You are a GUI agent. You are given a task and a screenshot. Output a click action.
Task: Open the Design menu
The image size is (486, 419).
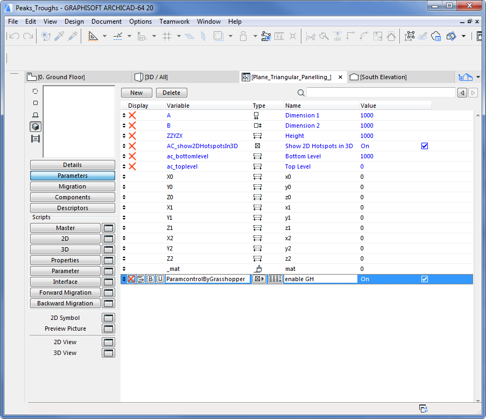(x=74, y=22)
